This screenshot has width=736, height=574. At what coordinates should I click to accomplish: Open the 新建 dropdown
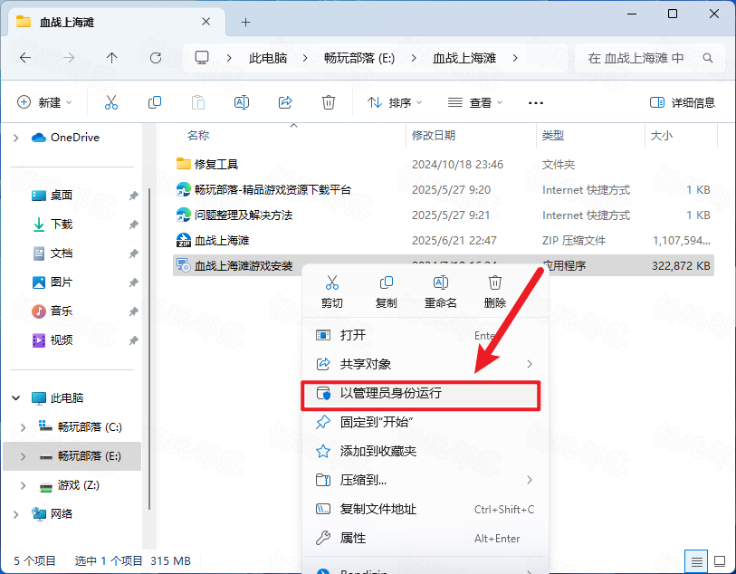tap(44, 102)
